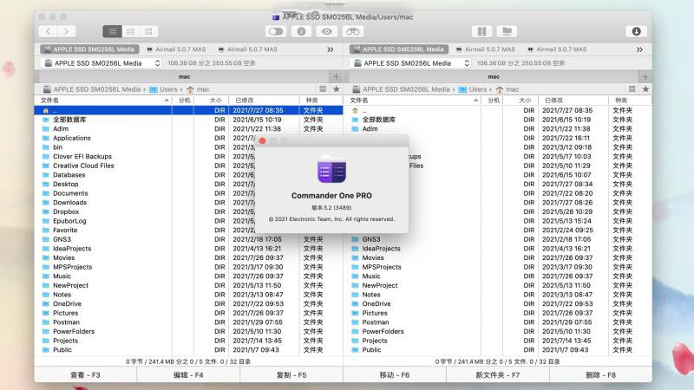Image resolution: width=694 pixels, height=390 pixels.
Task: Select left APPLE SSD SM0256L Media drive tab
Action: (x=89, y=49)
